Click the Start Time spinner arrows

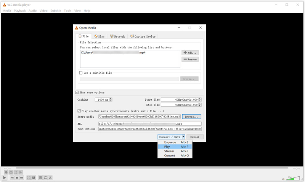coord(200,100)
